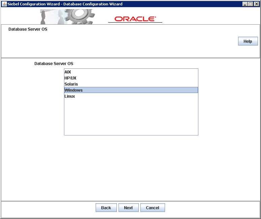261x219 pixels.
Task: Select AIX in the OS list
Action: (x=131, y=72)
